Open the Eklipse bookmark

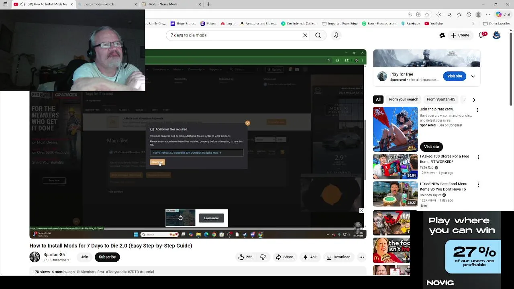(208, 24)
